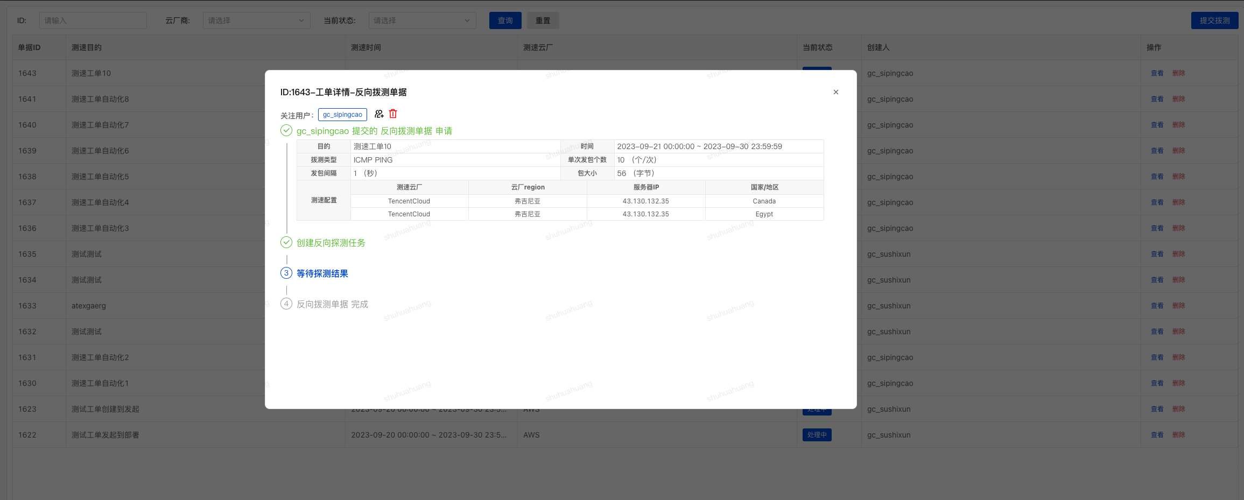
Task: Click 测试工单发起到部署 in row 1622
Action: [x=106, y=435]
